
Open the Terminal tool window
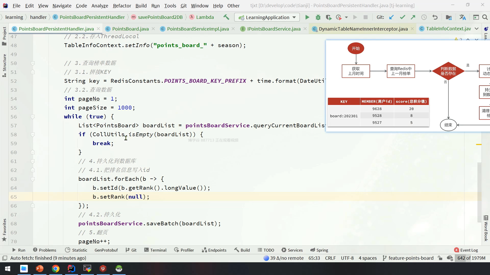point(155,250)
